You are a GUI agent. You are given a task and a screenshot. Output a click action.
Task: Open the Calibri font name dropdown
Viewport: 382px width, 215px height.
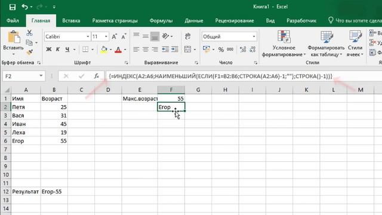tap(88, 36)
